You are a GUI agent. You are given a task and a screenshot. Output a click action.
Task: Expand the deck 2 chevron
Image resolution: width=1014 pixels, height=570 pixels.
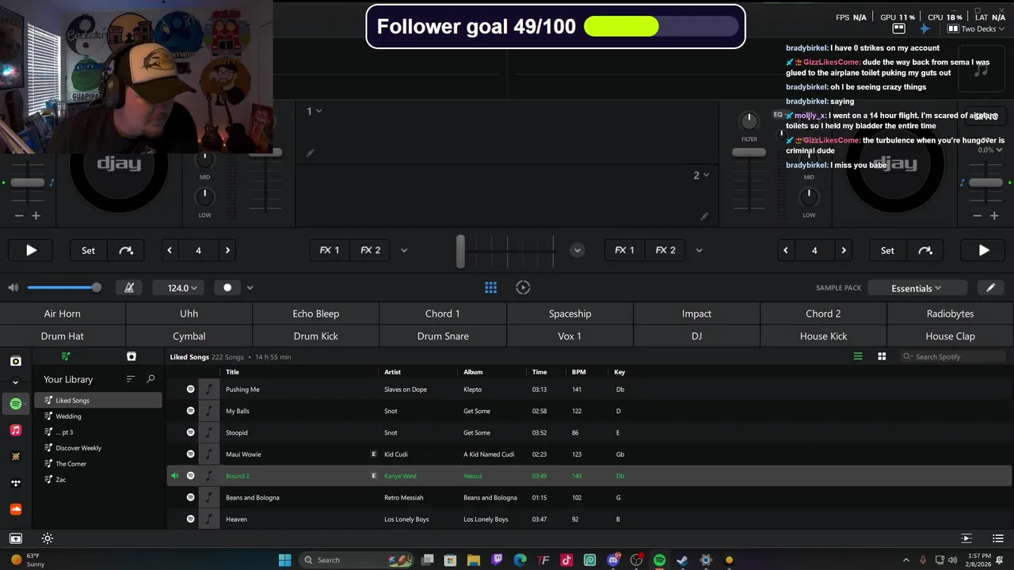(706, 175)
